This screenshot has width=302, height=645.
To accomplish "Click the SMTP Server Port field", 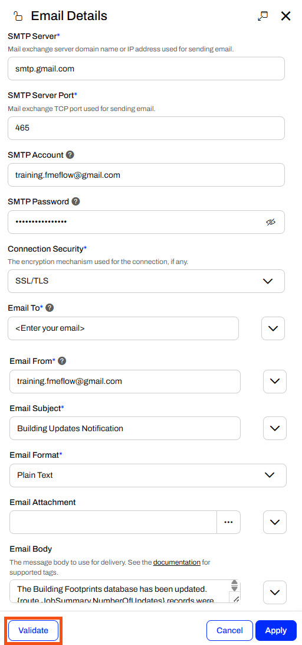I will click(x=146, y=128).
